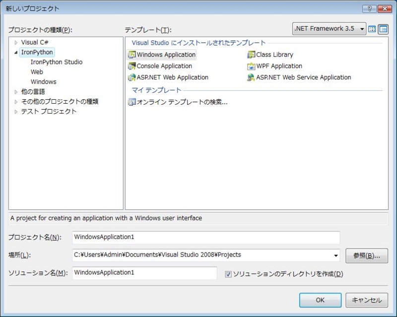Click the ASP.NET Web Service Application label
The height and width of the screenshot is (317, 397).
tap(304, 77)
